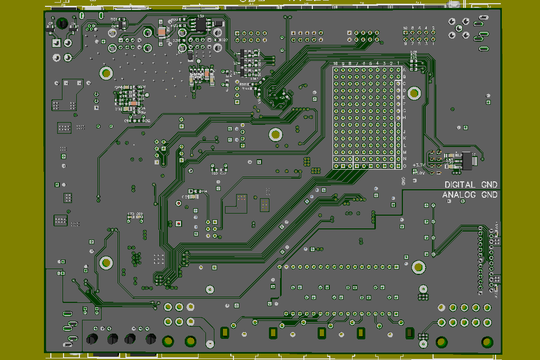Click column label 10 above pin grid
Viewport: 540px width, 360px height.
pyautogui.click(x=335, y=63)
